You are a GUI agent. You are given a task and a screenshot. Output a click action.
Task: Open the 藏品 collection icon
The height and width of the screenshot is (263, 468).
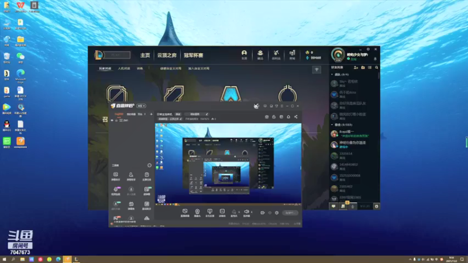pos(260,54)
